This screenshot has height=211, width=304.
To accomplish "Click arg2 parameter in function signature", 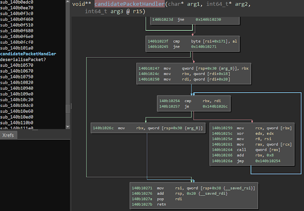I will 242,4.
